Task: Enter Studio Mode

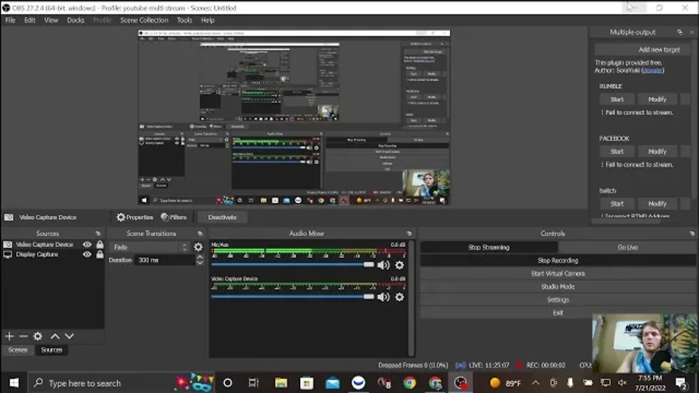Action: pyautogui.click(x=558, y=287)
